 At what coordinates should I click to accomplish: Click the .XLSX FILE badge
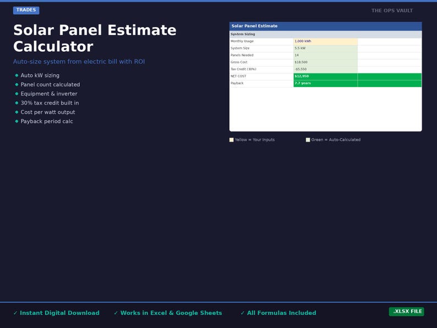pos(406,311)
